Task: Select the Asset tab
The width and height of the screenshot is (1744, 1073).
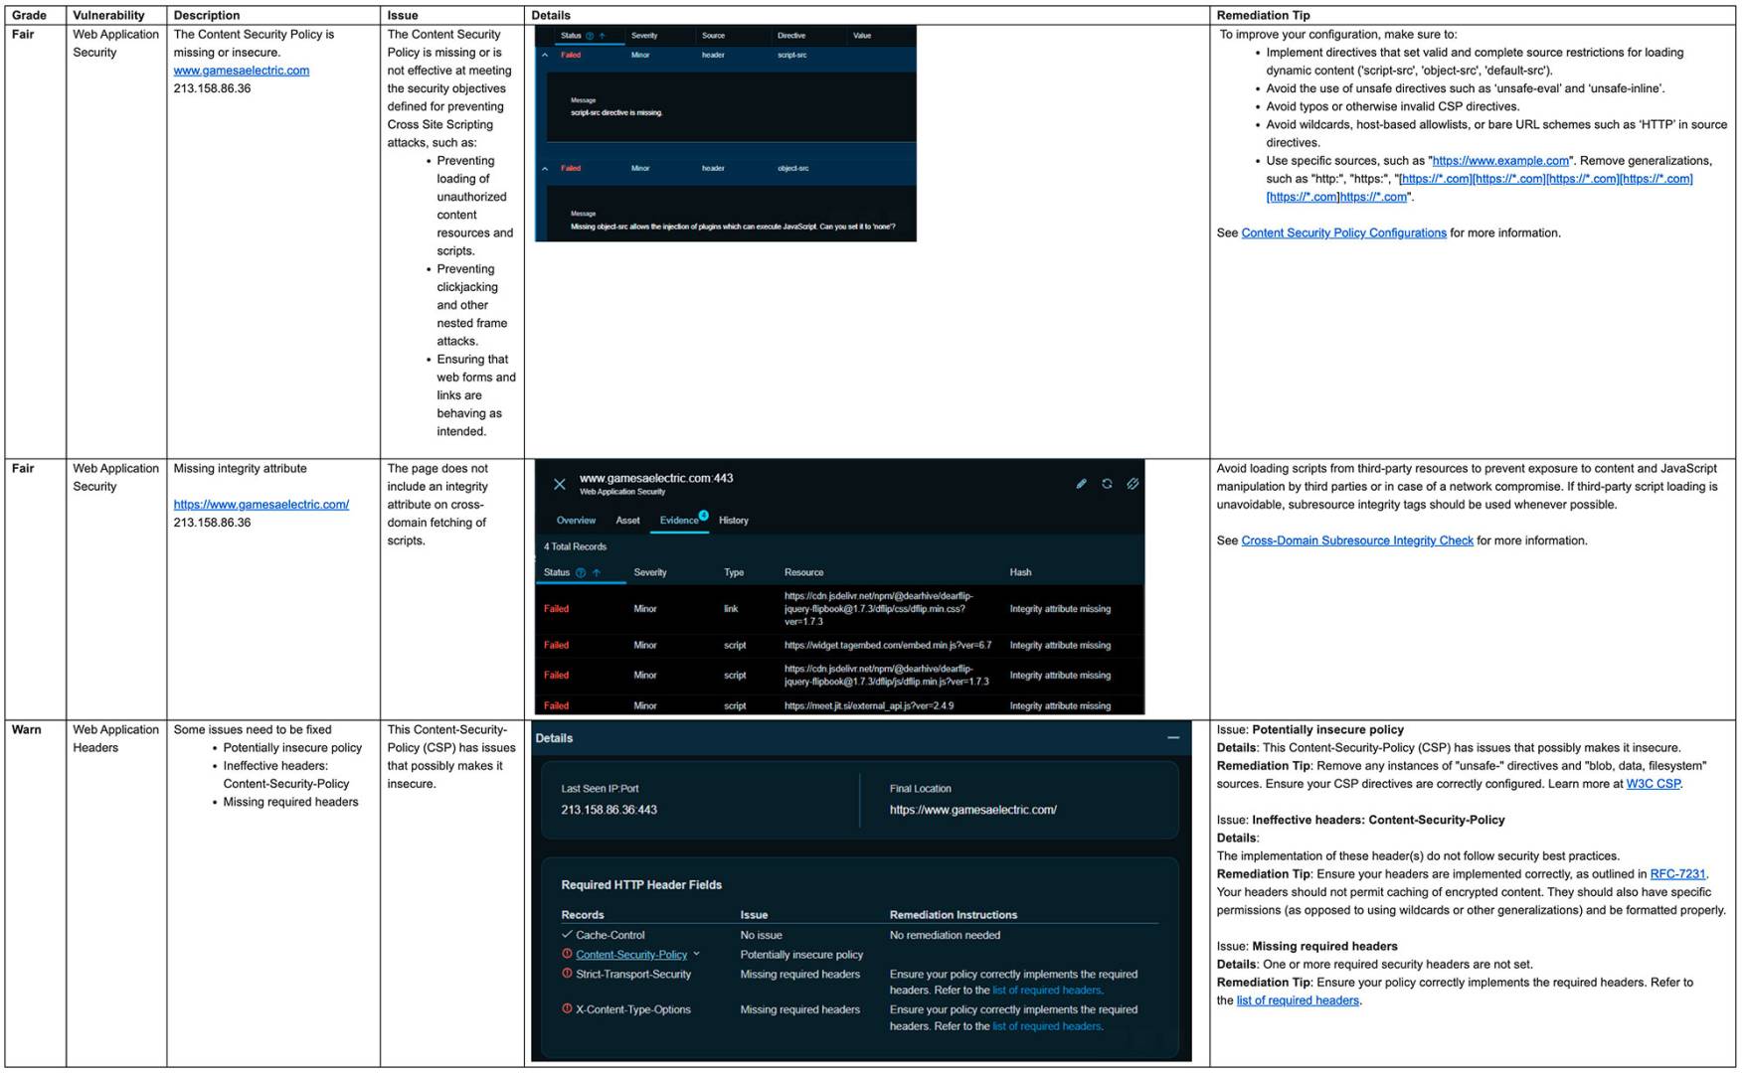Action: [627, 521]
